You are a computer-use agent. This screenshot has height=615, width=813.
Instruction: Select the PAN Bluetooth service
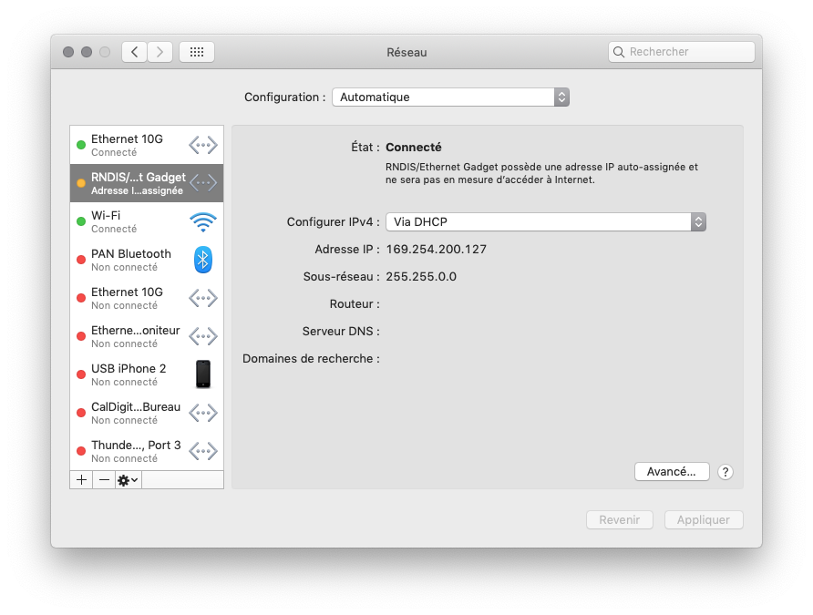(x=147, y=260)
